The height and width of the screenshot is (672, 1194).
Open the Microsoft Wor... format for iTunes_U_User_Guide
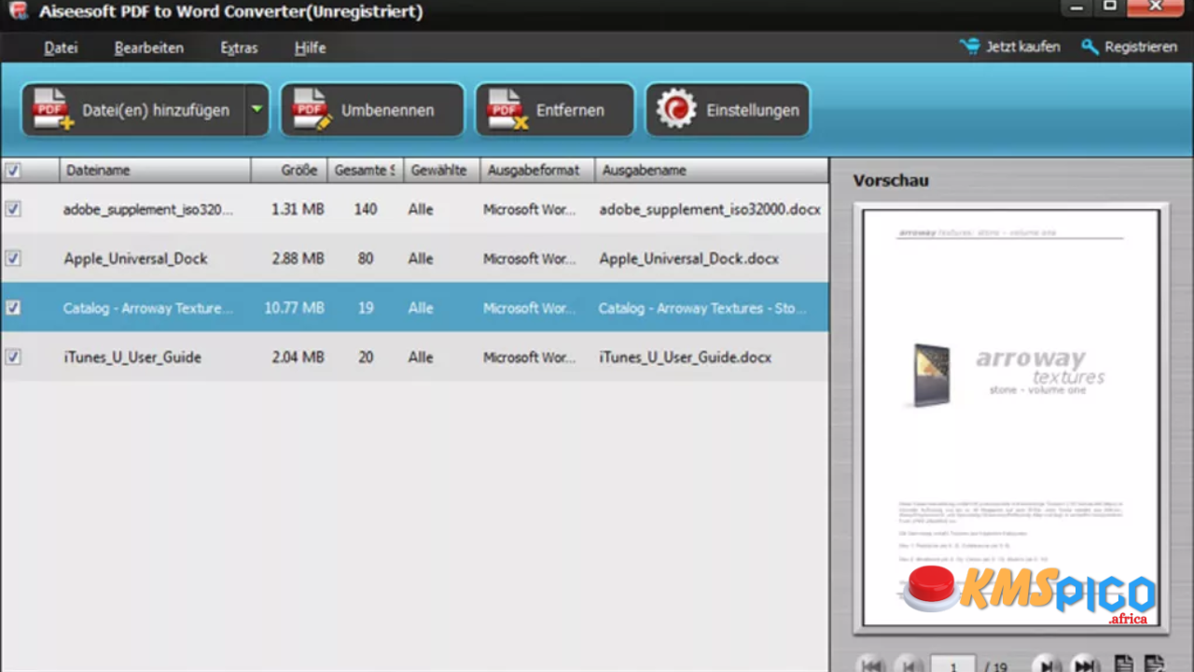pyautogui.click(x=529, y=357)
